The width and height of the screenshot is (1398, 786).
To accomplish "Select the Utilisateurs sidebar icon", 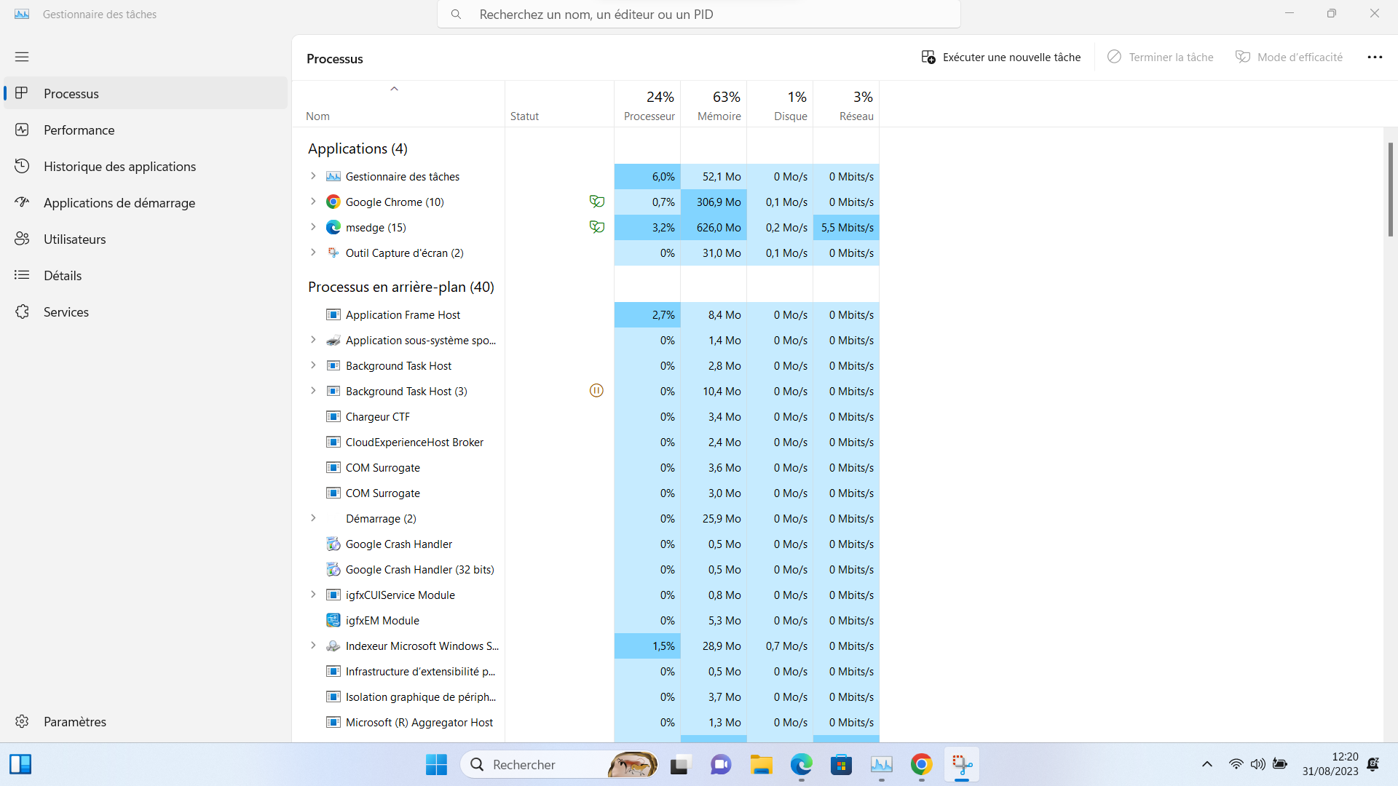I will click(22, 239).
